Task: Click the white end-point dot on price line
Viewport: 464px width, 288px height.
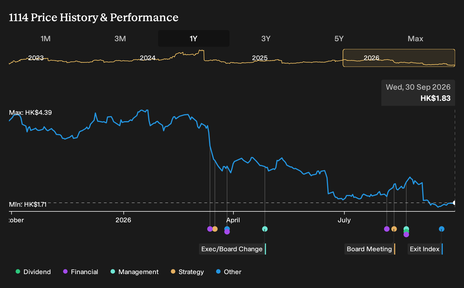Action: coord(455,203)
